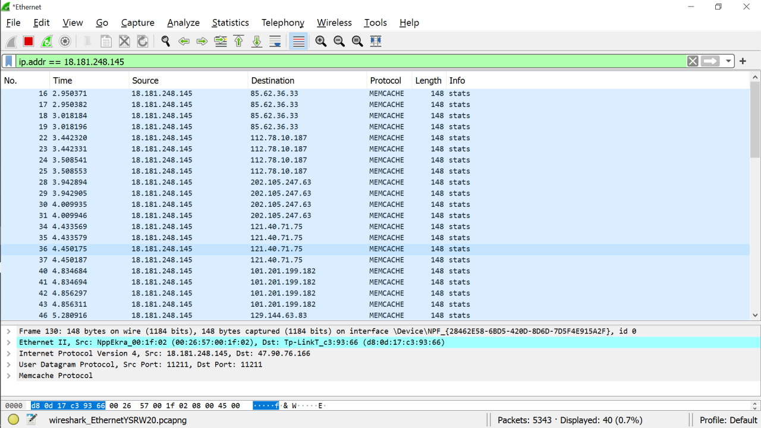Click the packet list scroll down arrow
The width and height of the screenshot is (761, 428).
coord(756,316)
